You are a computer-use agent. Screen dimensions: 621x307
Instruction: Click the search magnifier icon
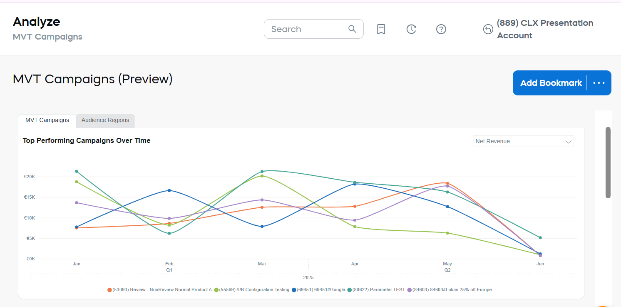352,29
